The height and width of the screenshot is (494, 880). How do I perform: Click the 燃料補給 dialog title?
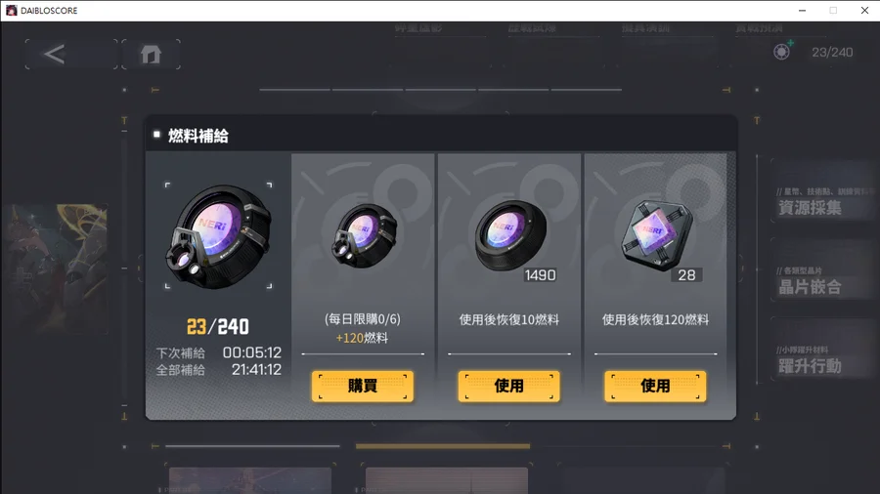click(198, 136)
